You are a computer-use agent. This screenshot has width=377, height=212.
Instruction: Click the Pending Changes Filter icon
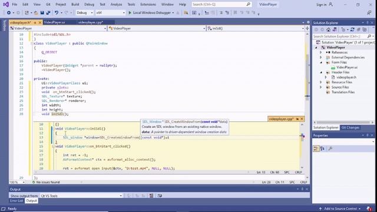point(343,30)
